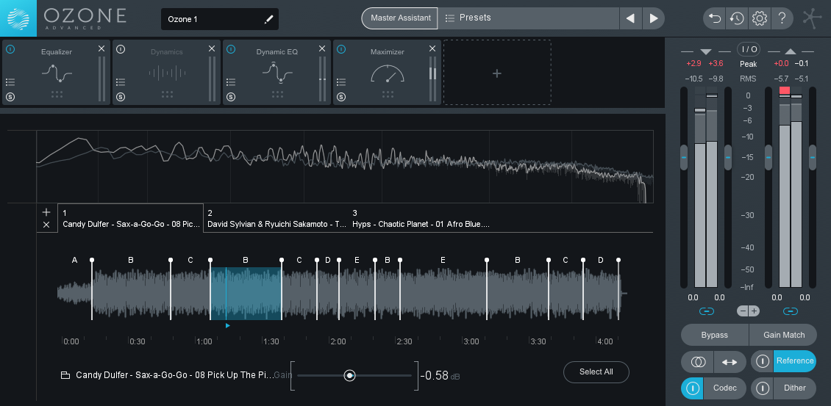Toggle input channel link icon
Image resolution: width=831 pixels, height=406 pixels.
[x=707, y=311]
